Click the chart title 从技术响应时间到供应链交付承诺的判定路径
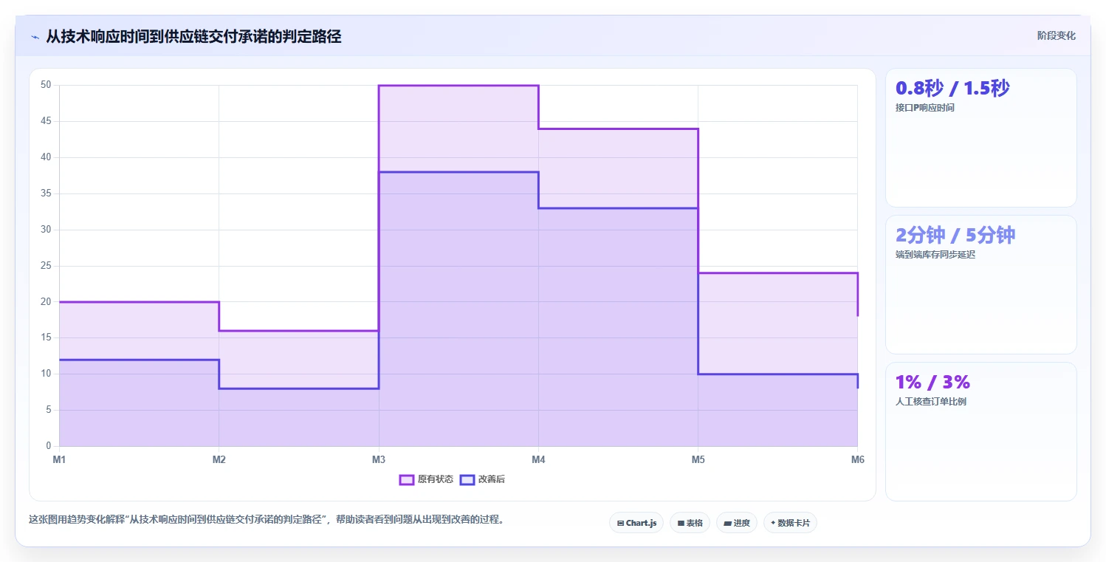Viewport: 1106px width, 562px height. point(193,36)
